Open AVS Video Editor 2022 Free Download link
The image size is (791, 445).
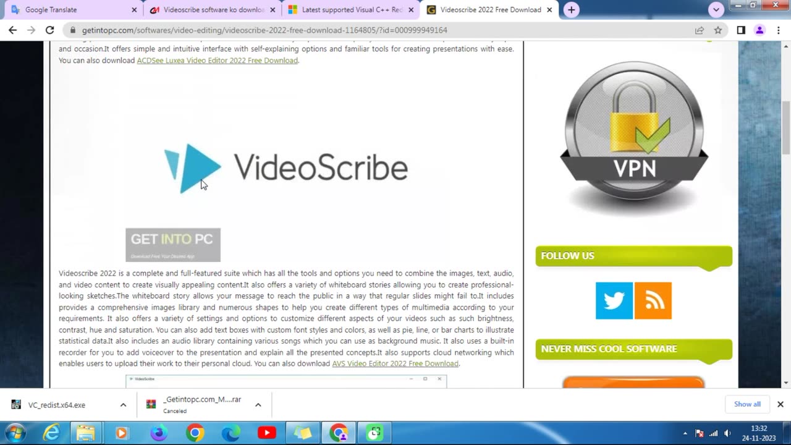click(x=395, y=363)
